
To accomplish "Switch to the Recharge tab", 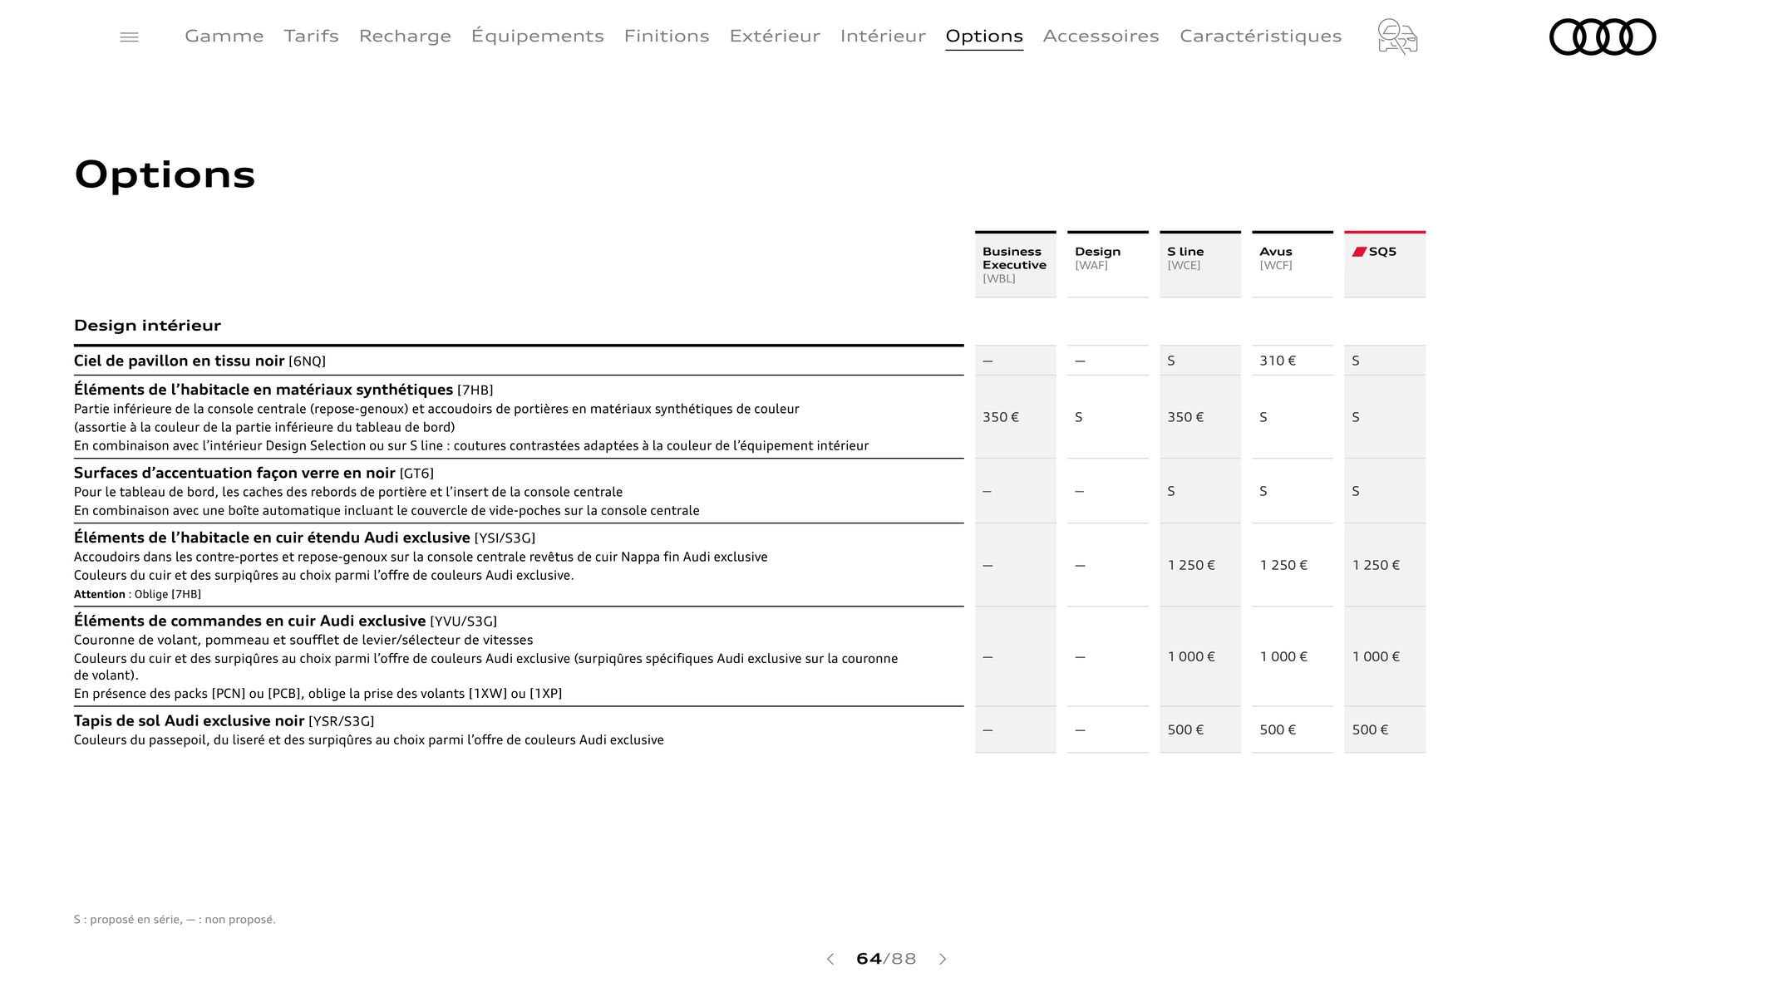I will (x=405, y=36).
